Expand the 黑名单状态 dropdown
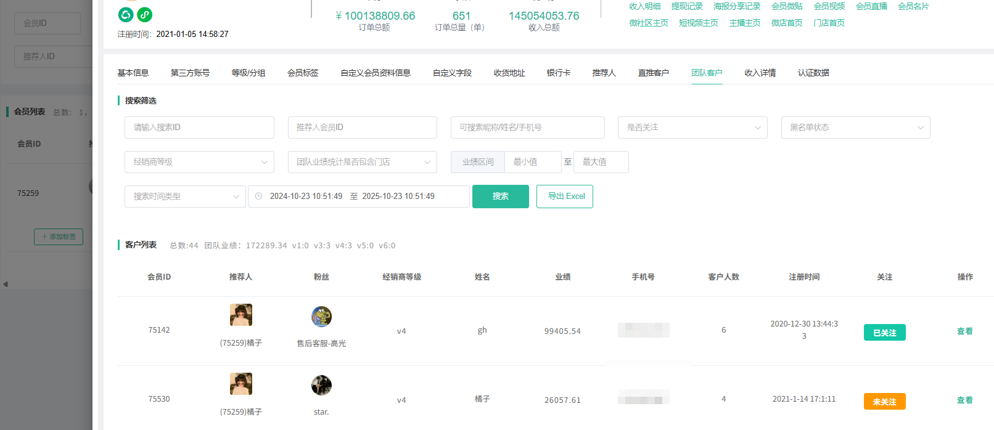The image size is (994, 430). [x=855, y=128]
